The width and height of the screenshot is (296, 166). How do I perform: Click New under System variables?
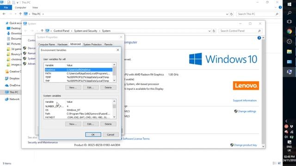(x=73, y=124)
